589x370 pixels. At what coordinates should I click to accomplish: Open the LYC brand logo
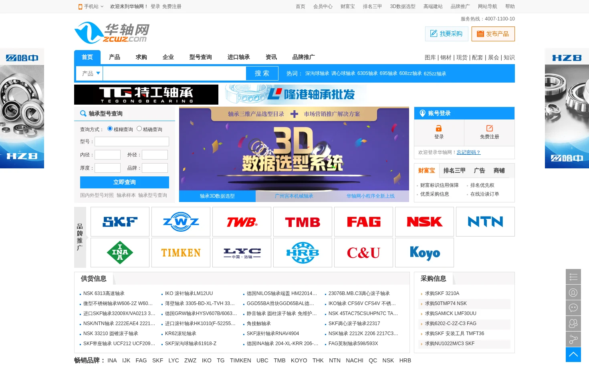[242, 253]
